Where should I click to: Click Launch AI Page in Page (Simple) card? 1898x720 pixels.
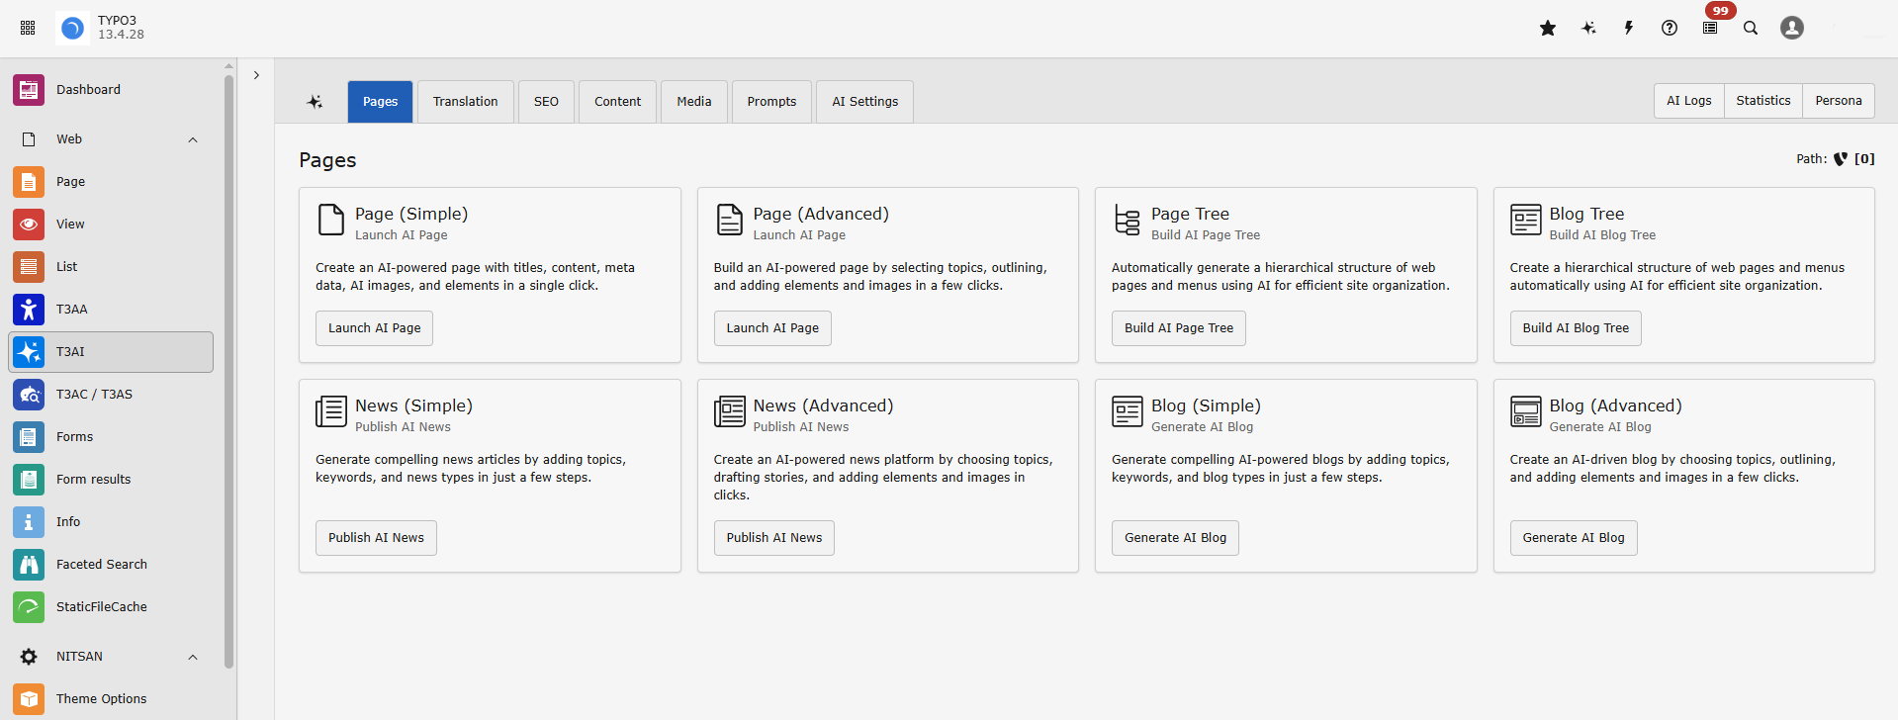tap(375, 328)
